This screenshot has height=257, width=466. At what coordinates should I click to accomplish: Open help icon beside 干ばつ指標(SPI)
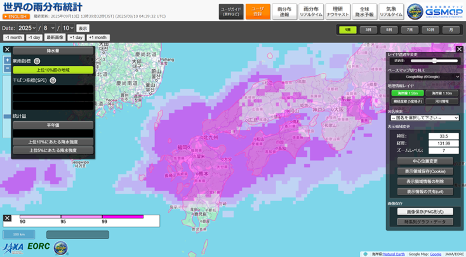click(x=53, y=81)
